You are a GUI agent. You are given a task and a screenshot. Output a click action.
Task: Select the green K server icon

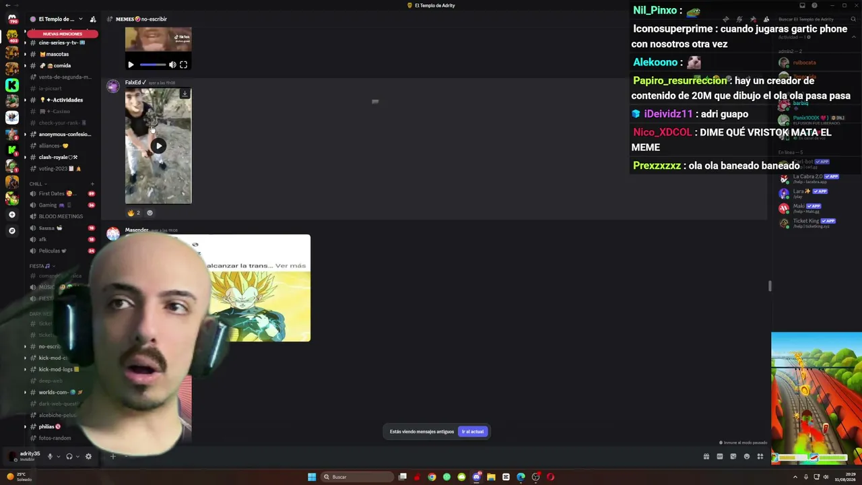(x=11, y=85)
